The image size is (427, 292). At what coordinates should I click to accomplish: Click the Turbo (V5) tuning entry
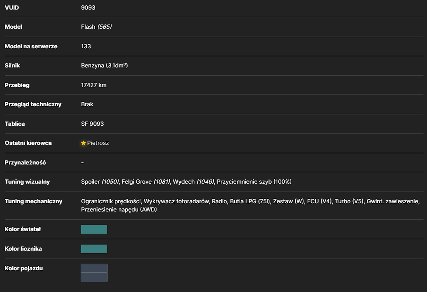(x=349, y=201)
